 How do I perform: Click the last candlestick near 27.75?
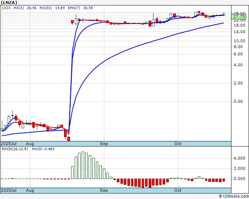click(x=224, y=14)
